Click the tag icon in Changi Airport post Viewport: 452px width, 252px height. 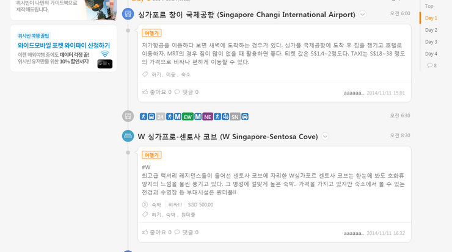point(145,74)
